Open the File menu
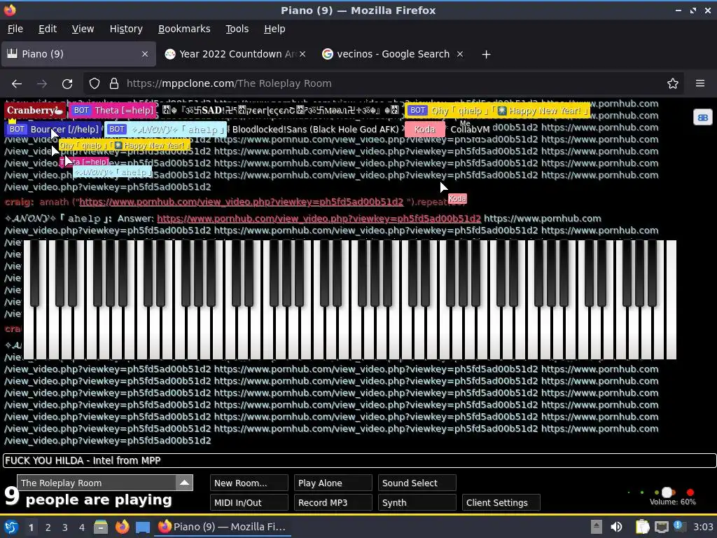This screenshot has height=538, width=717. (x=15, y=29)
